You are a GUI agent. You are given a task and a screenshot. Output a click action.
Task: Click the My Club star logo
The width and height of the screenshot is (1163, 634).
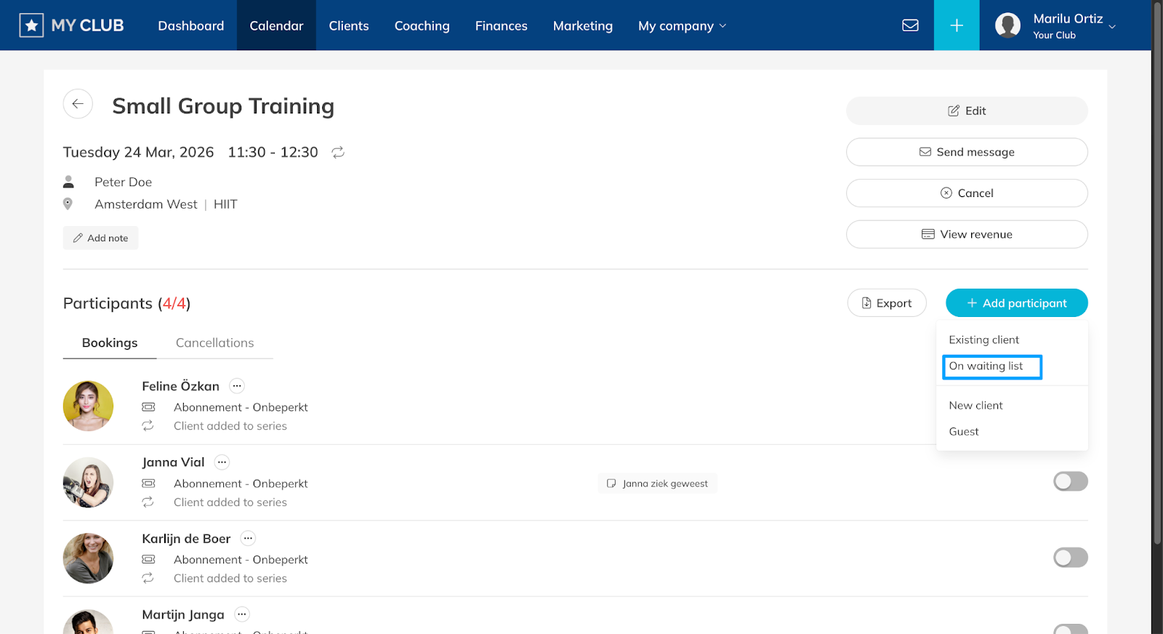click(x=31, y=25)
